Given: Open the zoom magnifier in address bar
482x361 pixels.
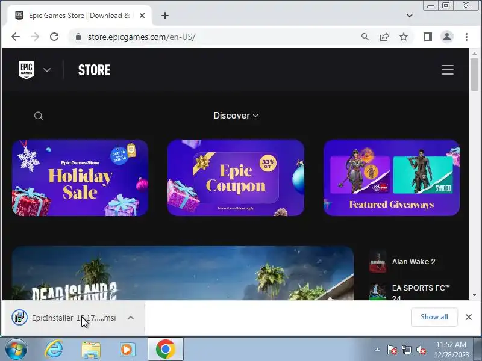Looking at the screenshot, I should [365, 37].
